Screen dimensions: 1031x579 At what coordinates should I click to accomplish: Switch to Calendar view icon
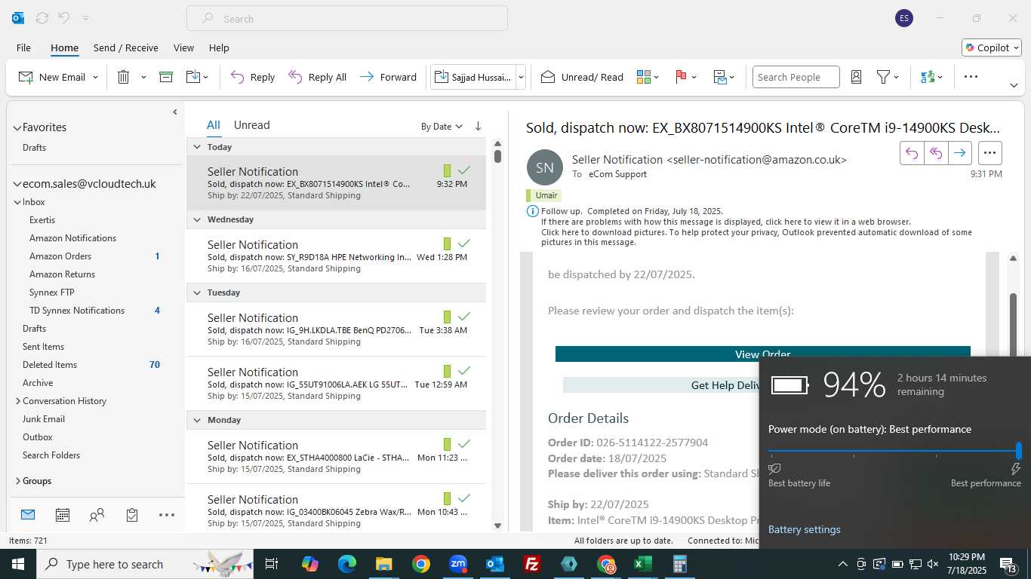pyautogui.click(x=63, y=515)
